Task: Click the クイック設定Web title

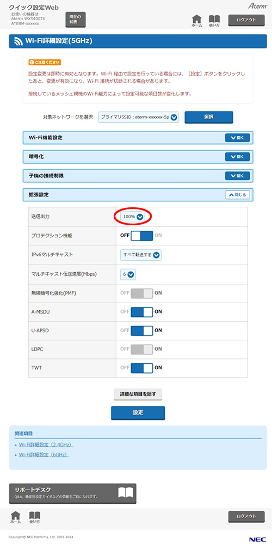Action: tap(34, 7)
